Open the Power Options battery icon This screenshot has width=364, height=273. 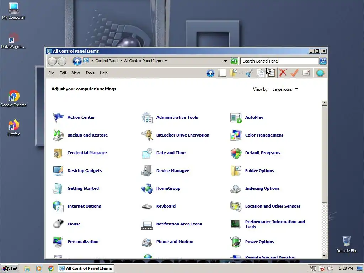pyautogui.click(x=236, y=242)
